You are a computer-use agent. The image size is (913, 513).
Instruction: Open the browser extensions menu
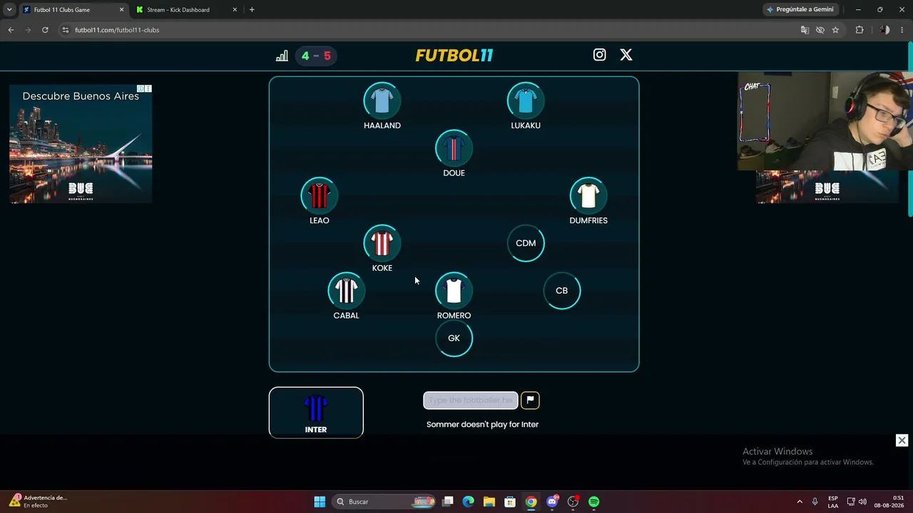point(860,30)
